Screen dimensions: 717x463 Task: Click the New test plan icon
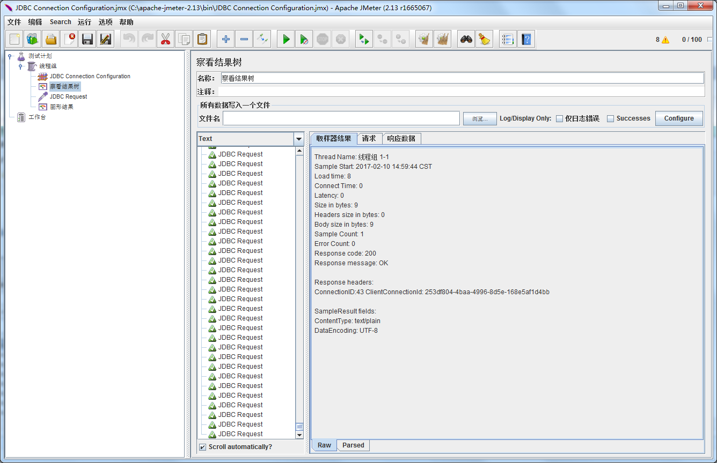tap(15, 39)
